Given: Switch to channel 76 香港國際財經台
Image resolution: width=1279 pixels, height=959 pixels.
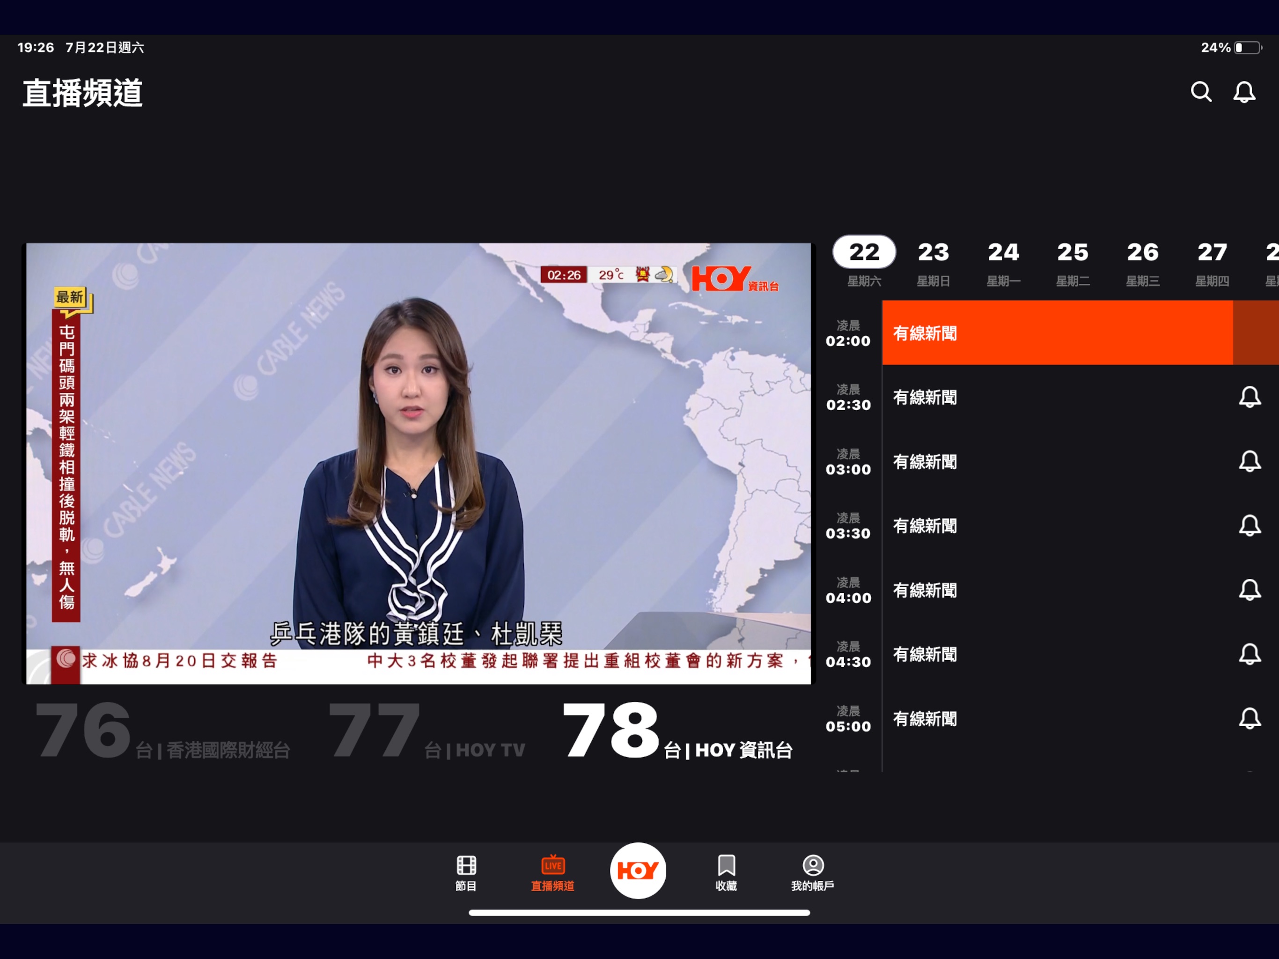Looking at the screenshot, I should (163, 730).
